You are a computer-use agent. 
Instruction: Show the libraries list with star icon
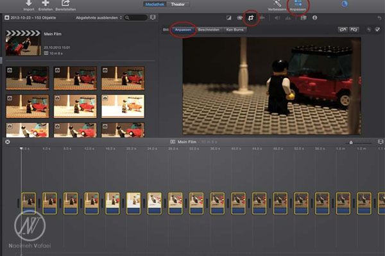pos(7,18)
